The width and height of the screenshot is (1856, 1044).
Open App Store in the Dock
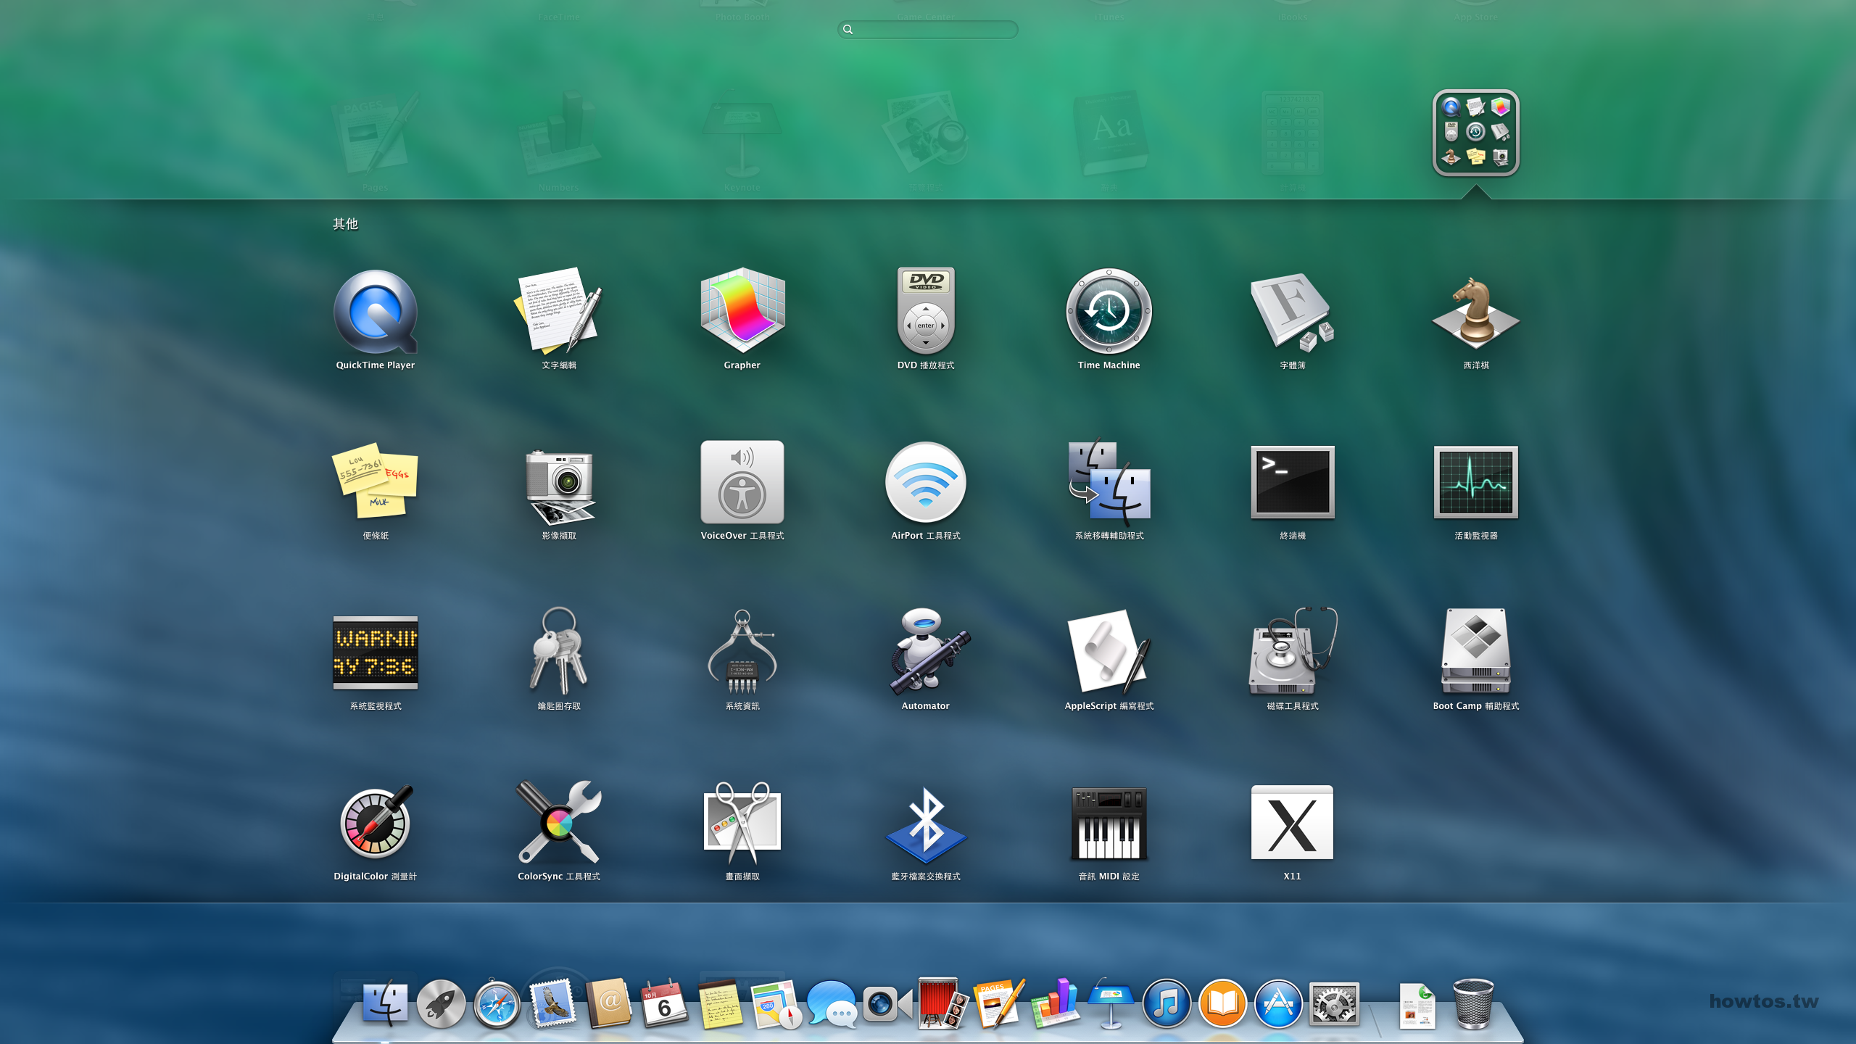[1278, 1003]
